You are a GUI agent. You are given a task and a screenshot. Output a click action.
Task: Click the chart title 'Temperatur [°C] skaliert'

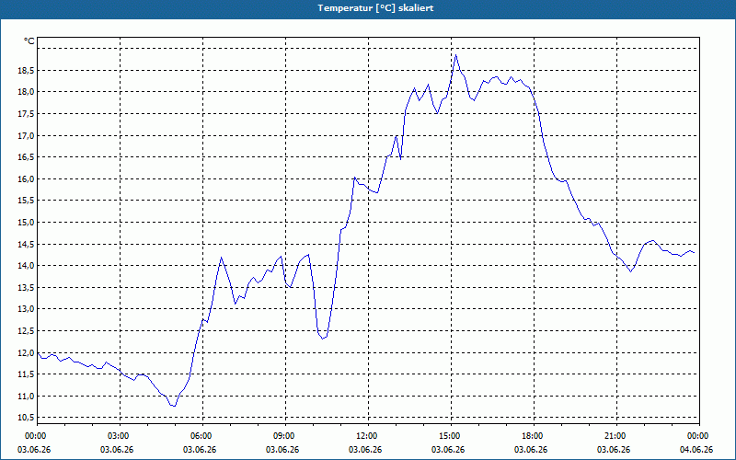(x=375, y=8)
